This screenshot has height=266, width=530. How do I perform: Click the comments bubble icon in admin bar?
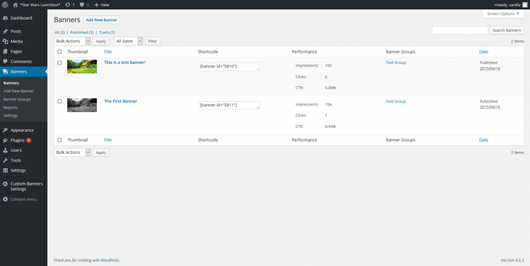tap(82, 5)
